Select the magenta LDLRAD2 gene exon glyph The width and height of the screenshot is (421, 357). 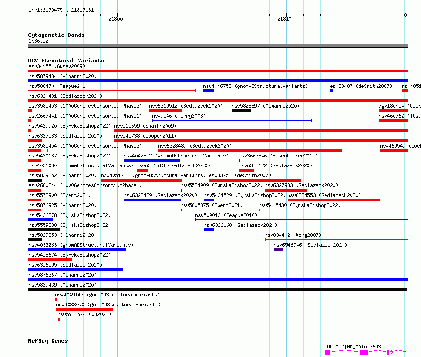(x=364, y=352)
